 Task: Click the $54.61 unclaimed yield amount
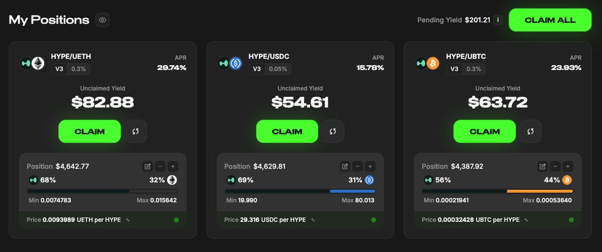[x=300, y=102]
